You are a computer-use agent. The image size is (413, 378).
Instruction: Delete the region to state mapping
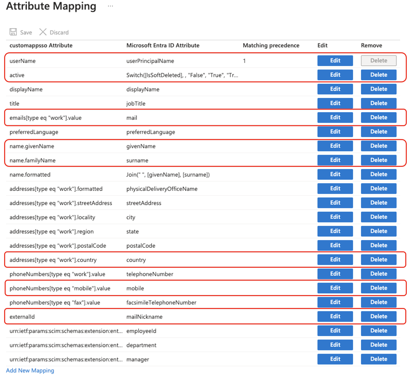tap(378, 231)
